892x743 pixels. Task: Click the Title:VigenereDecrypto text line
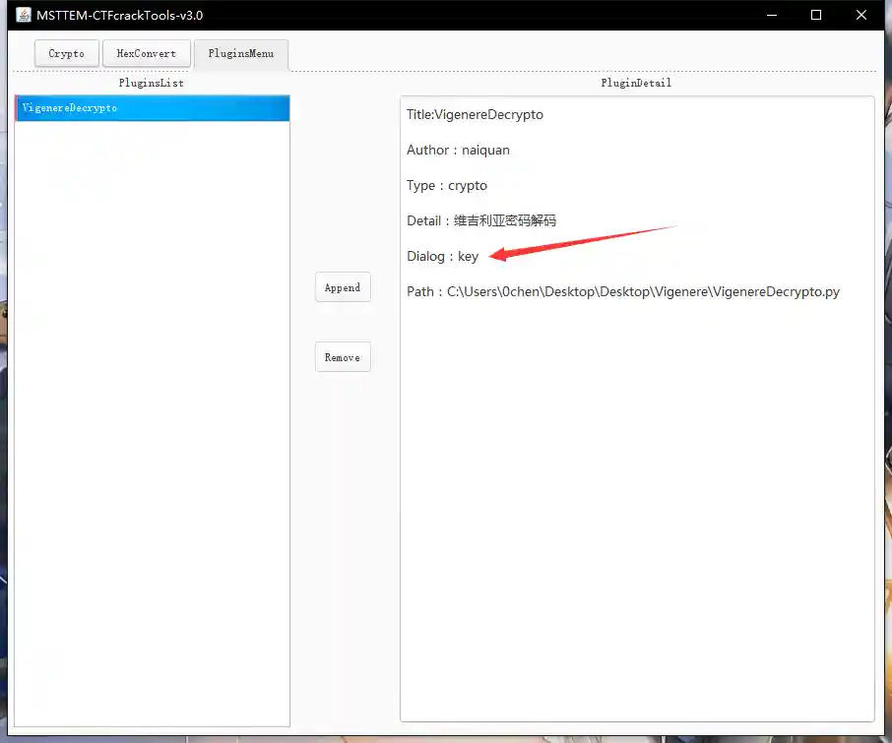click(475, 114)
